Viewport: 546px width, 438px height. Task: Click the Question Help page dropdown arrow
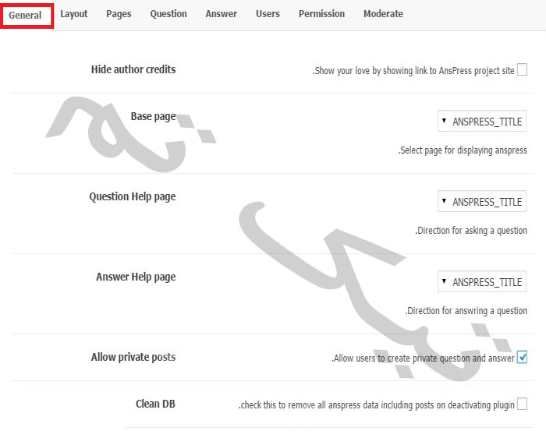[x=444, y=201]
